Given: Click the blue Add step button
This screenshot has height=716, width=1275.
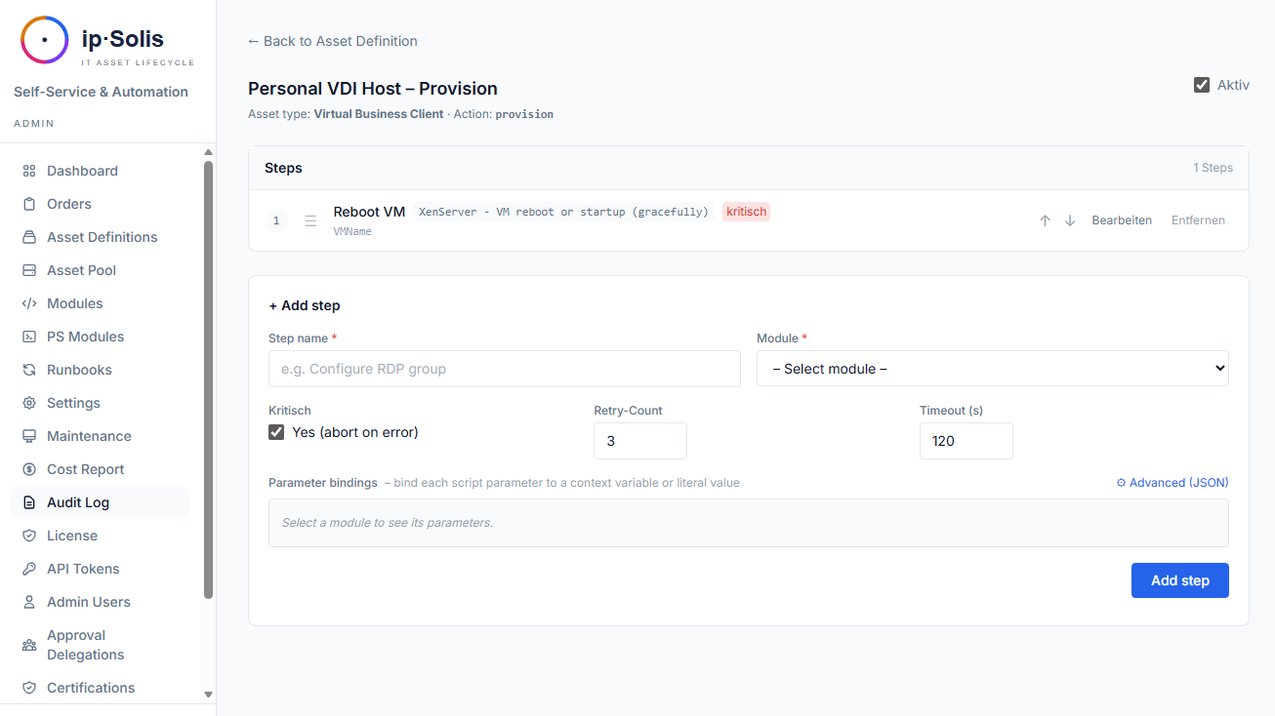Looking at the screenshot, I should tap(1179, 580).
